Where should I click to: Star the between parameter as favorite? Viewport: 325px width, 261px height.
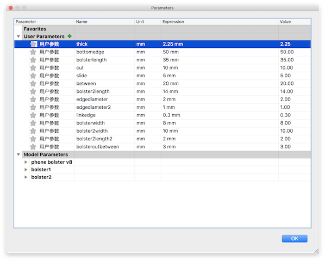tap(33, 83)
